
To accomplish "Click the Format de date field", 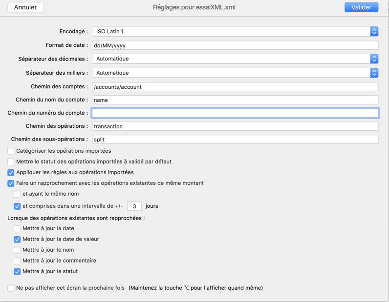I will (x=235, y=45).
